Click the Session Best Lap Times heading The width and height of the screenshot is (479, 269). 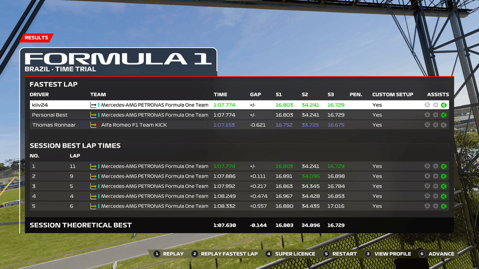point(75,145)
